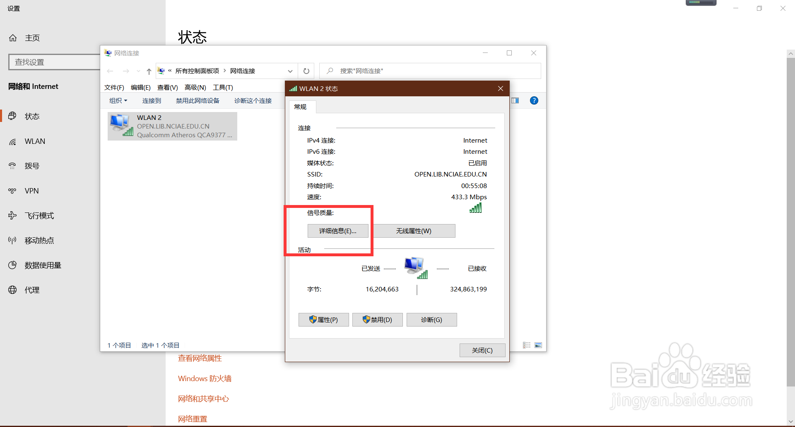Viewport: 795px width, 427px height.
Task: Click the 00:55:08 duration value
Action: [x=474, y=186]
